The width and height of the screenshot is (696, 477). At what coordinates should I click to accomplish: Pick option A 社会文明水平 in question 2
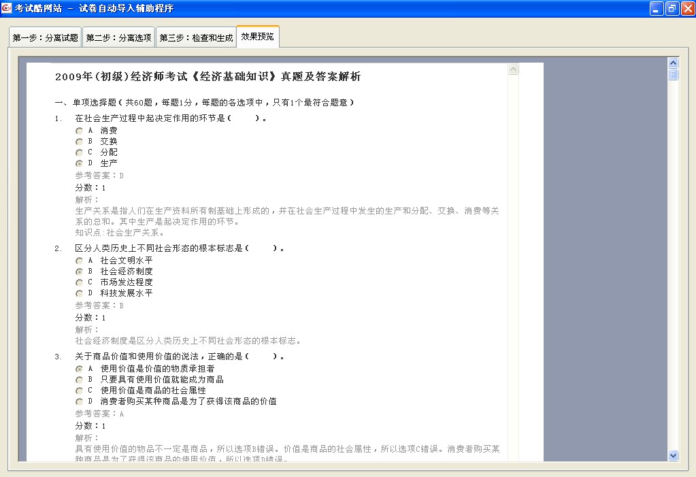[x=80, y=261]
